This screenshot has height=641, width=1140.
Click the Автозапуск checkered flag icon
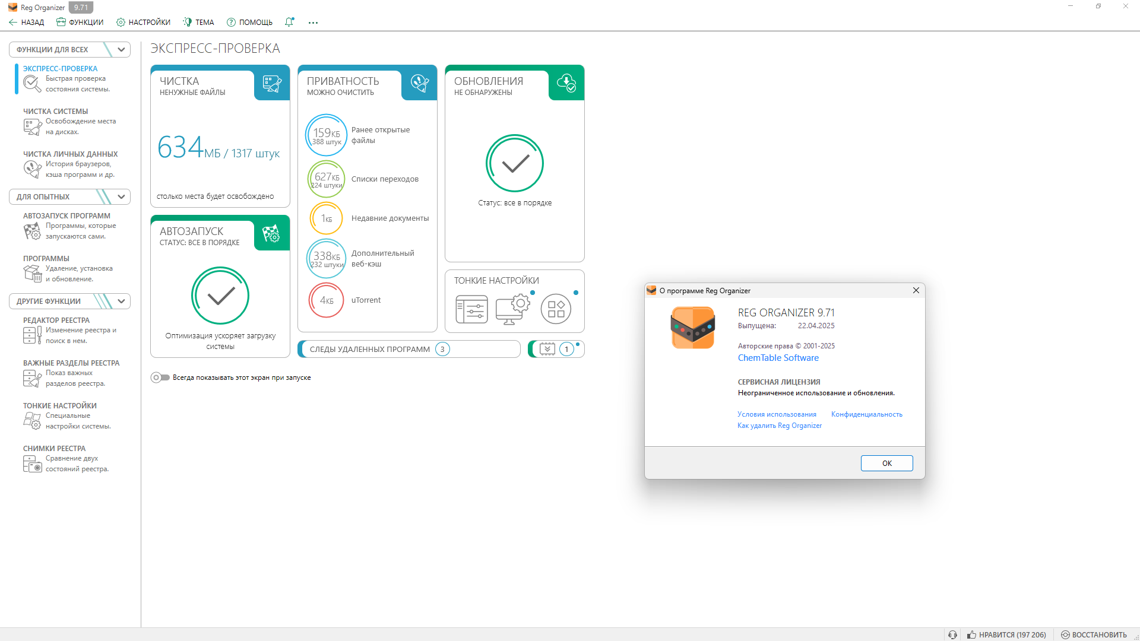(272, 234)
